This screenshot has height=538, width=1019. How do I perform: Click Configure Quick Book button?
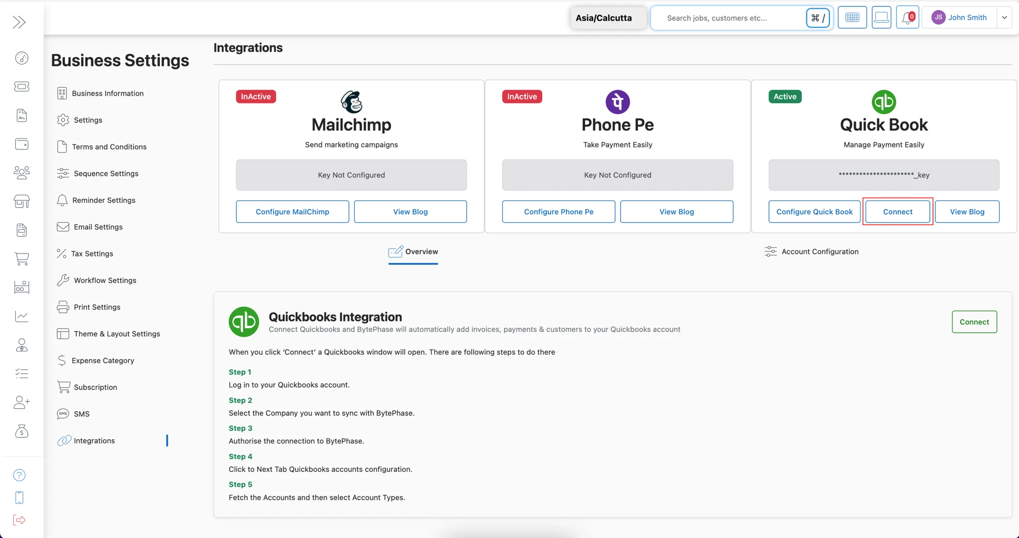tap(814, 211)
